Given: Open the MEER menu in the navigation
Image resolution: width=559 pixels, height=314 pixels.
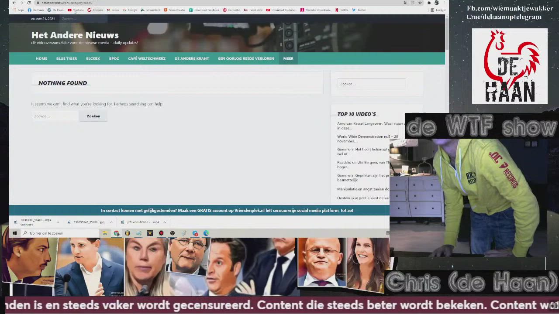Looking at the screenshot, I should 288,58.
